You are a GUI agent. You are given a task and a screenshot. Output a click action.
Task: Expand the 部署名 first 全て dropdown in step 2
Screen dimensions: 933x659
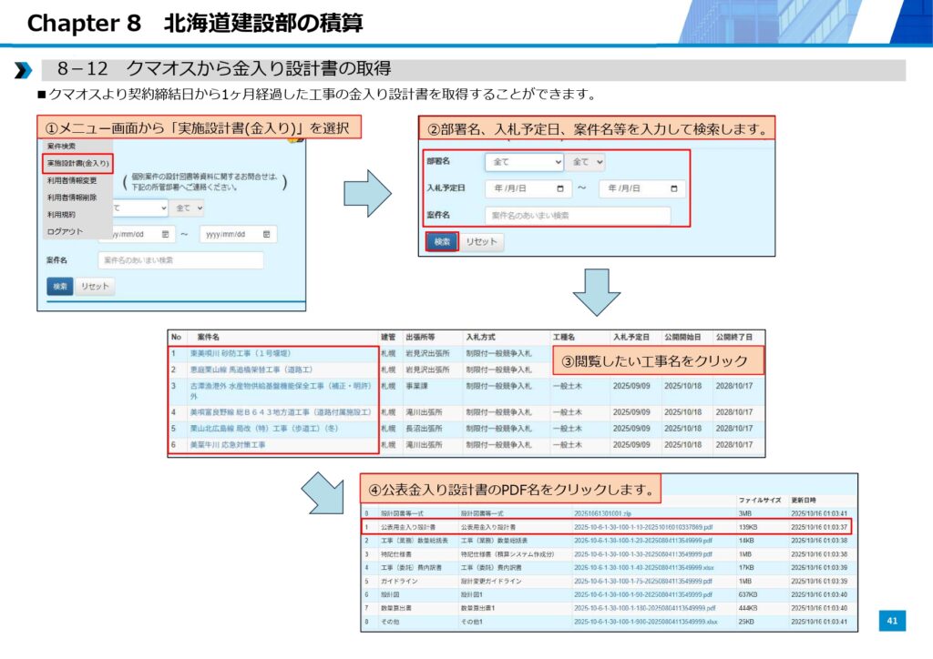coord(523,162)
